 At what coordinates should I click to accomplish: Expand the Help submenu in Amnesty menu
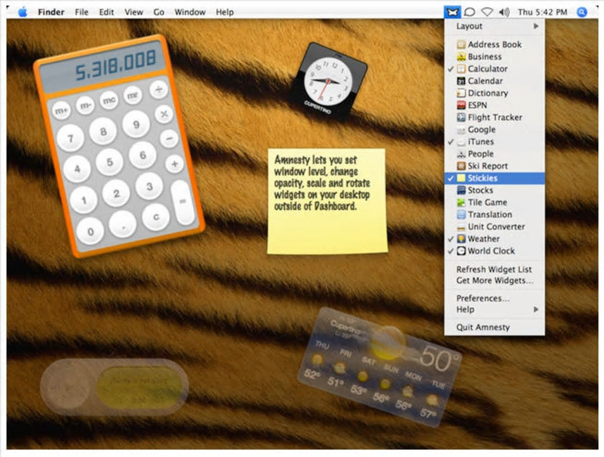click(x=494, y=310)
